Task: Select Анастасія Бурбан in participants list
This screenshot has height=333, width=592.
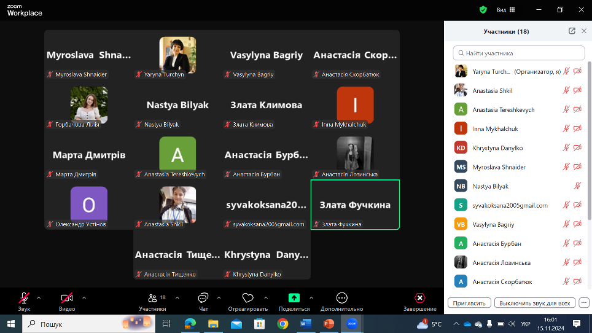Action: (x=519, y=243)
